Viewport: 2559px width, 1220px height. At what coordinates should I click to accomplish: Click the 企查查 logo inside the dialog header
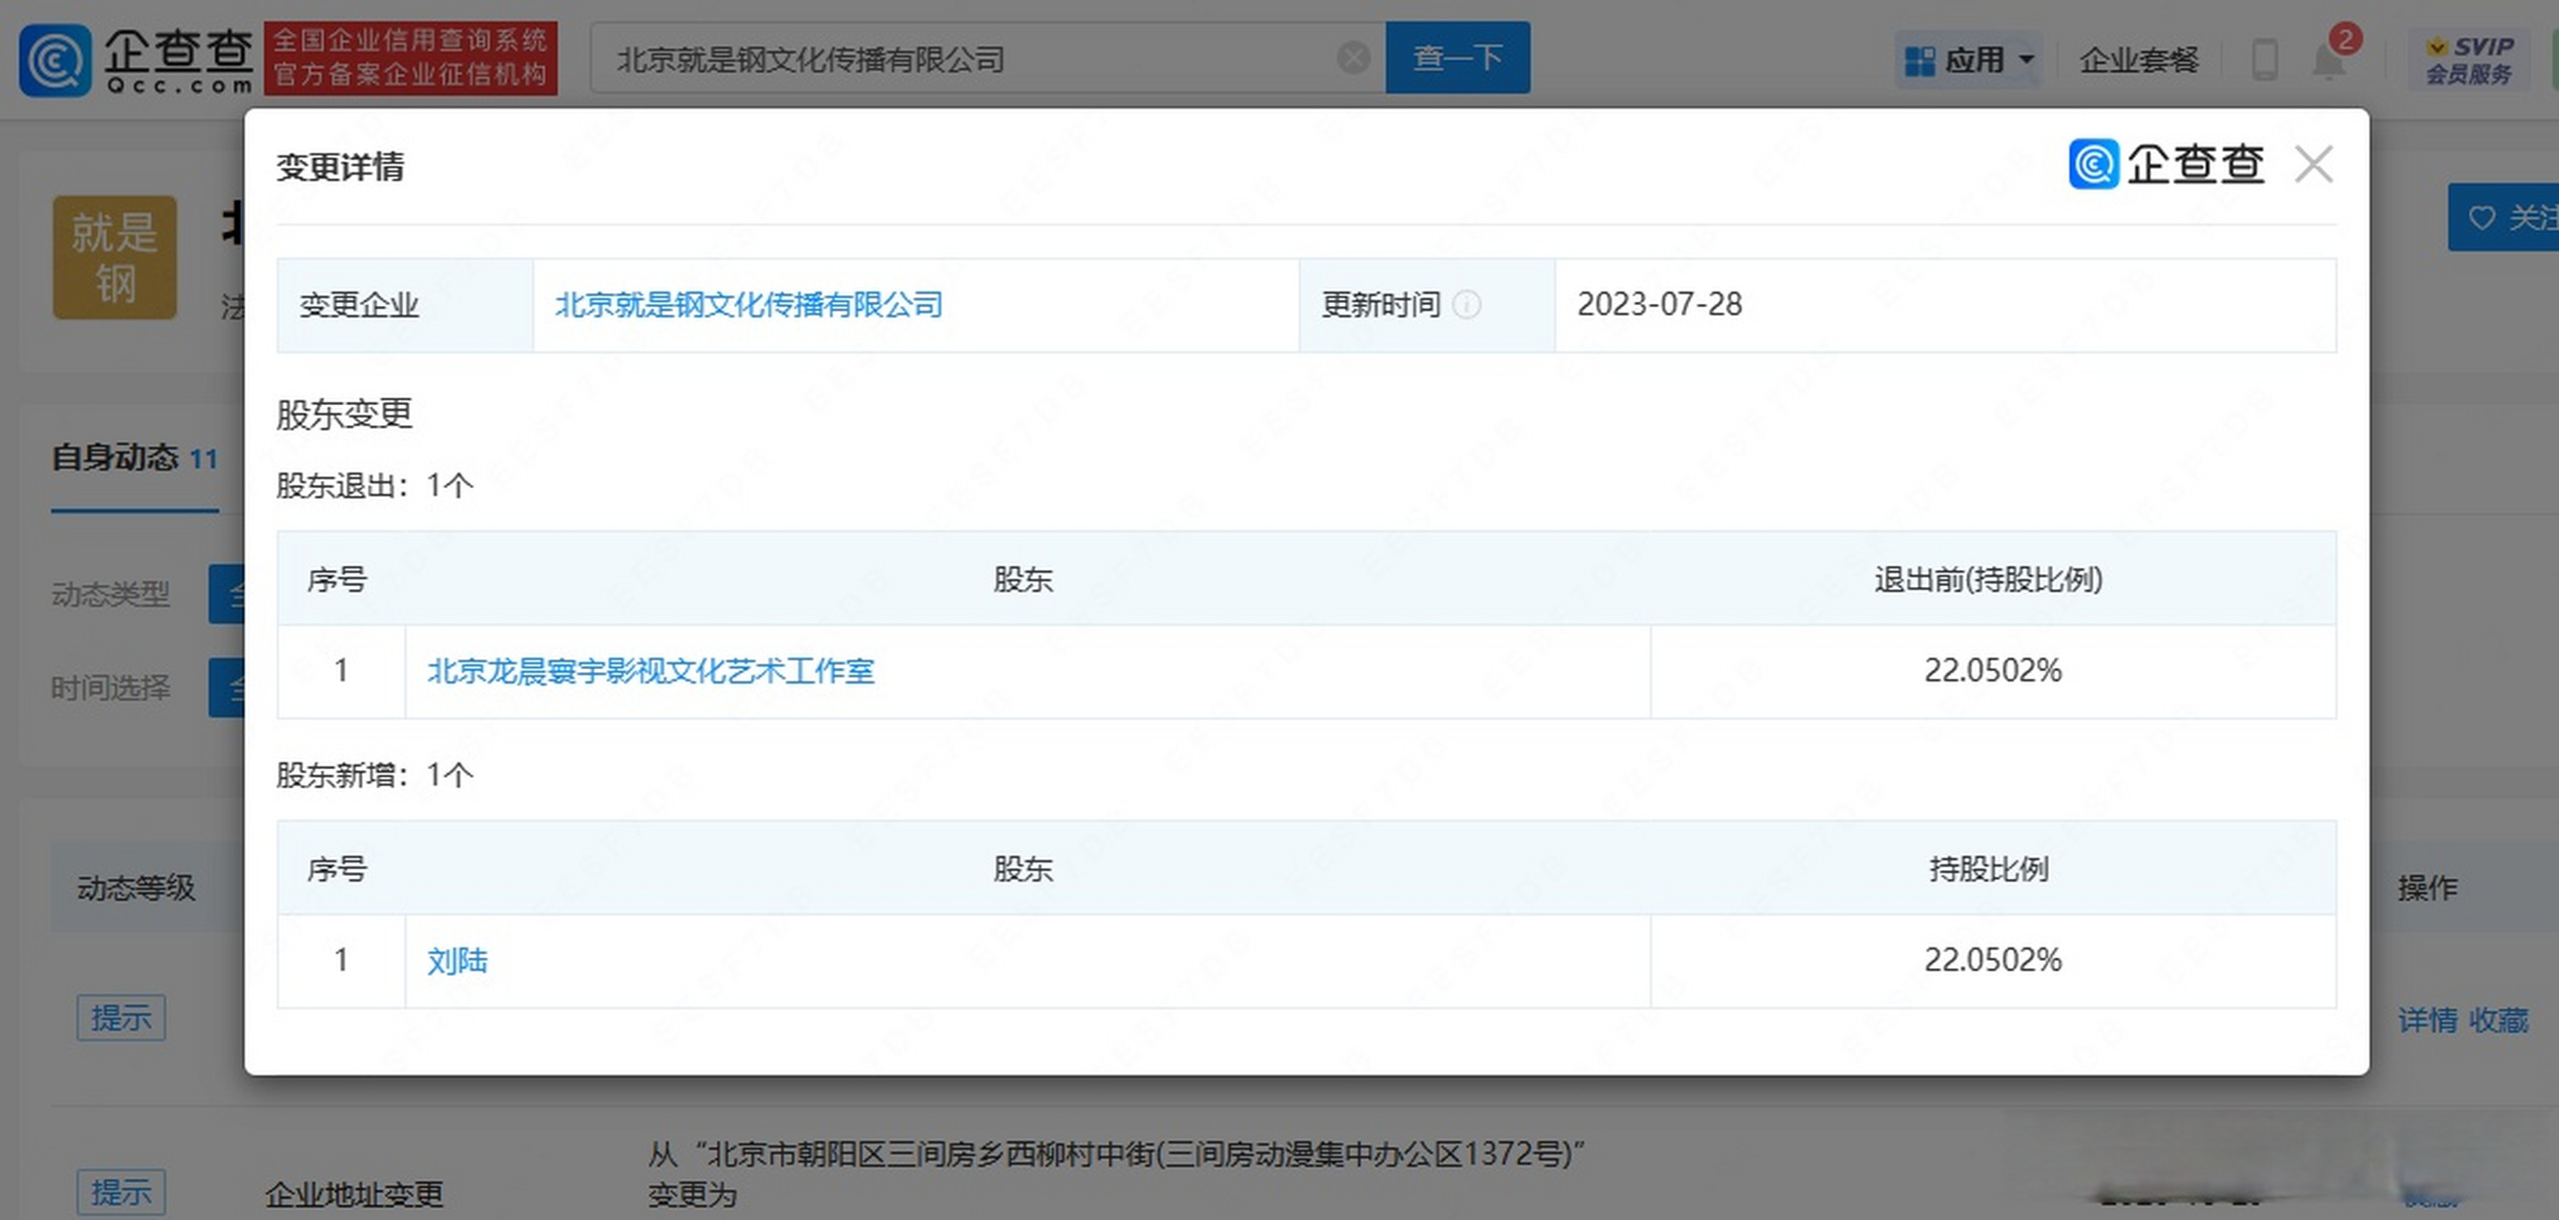click(2165, 164)
